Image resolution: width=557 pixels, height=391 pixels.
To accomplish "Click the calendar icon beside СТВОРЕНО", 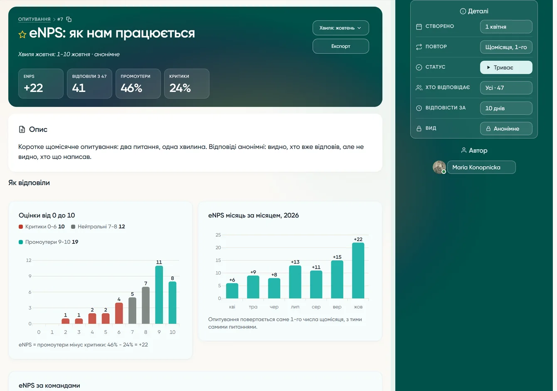I will click(x=419, y=27).
